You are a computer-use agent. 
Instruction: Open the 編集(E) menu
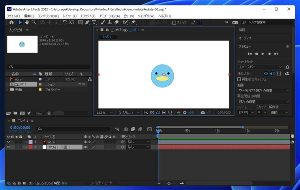[x=29, y=16]
